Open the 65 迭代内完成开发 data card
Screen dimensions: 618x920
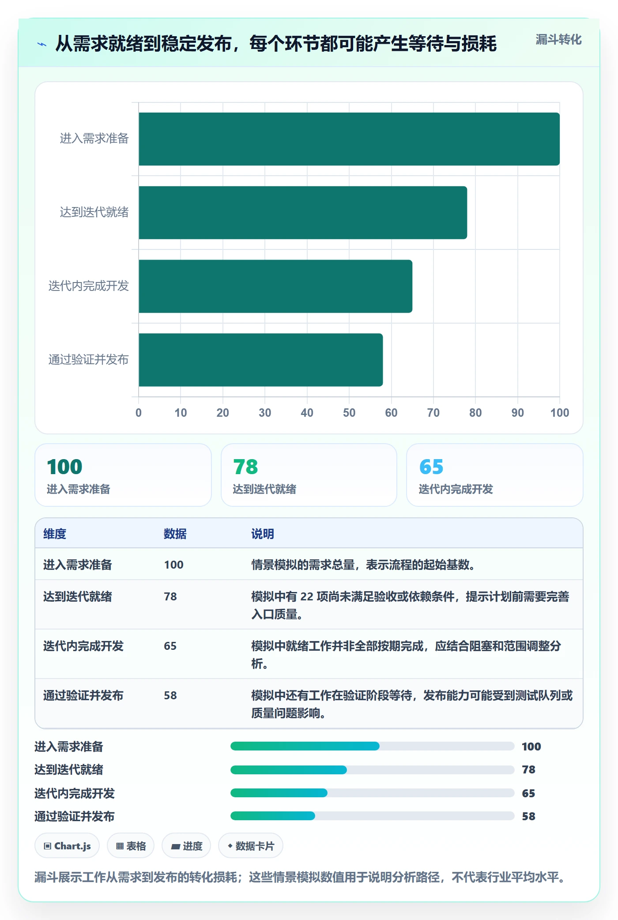tap(495, 475)
